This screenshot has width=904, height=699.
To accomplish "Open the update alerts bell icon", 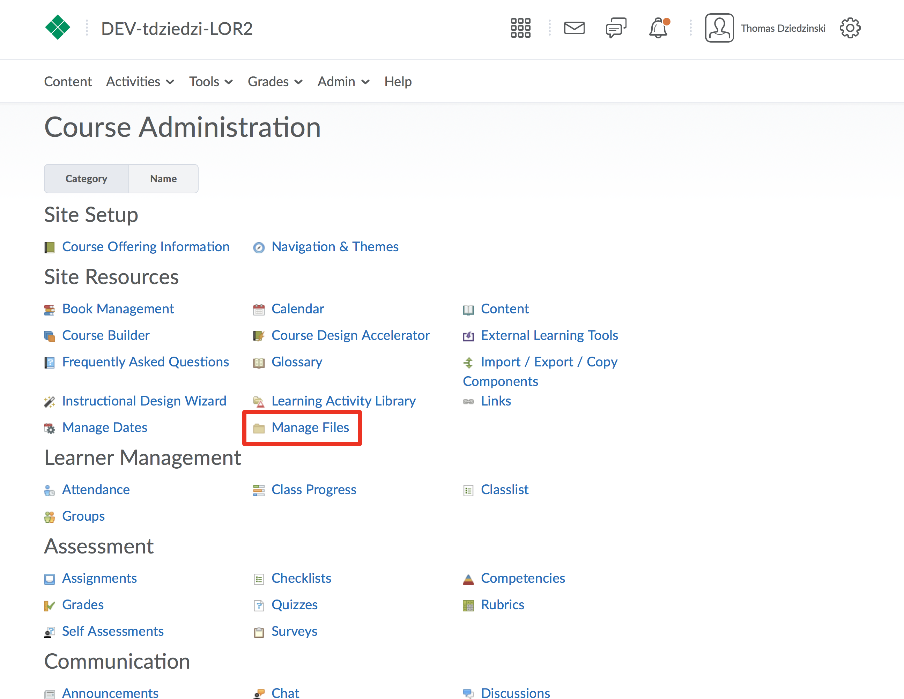I will click(x=659, y=28).
